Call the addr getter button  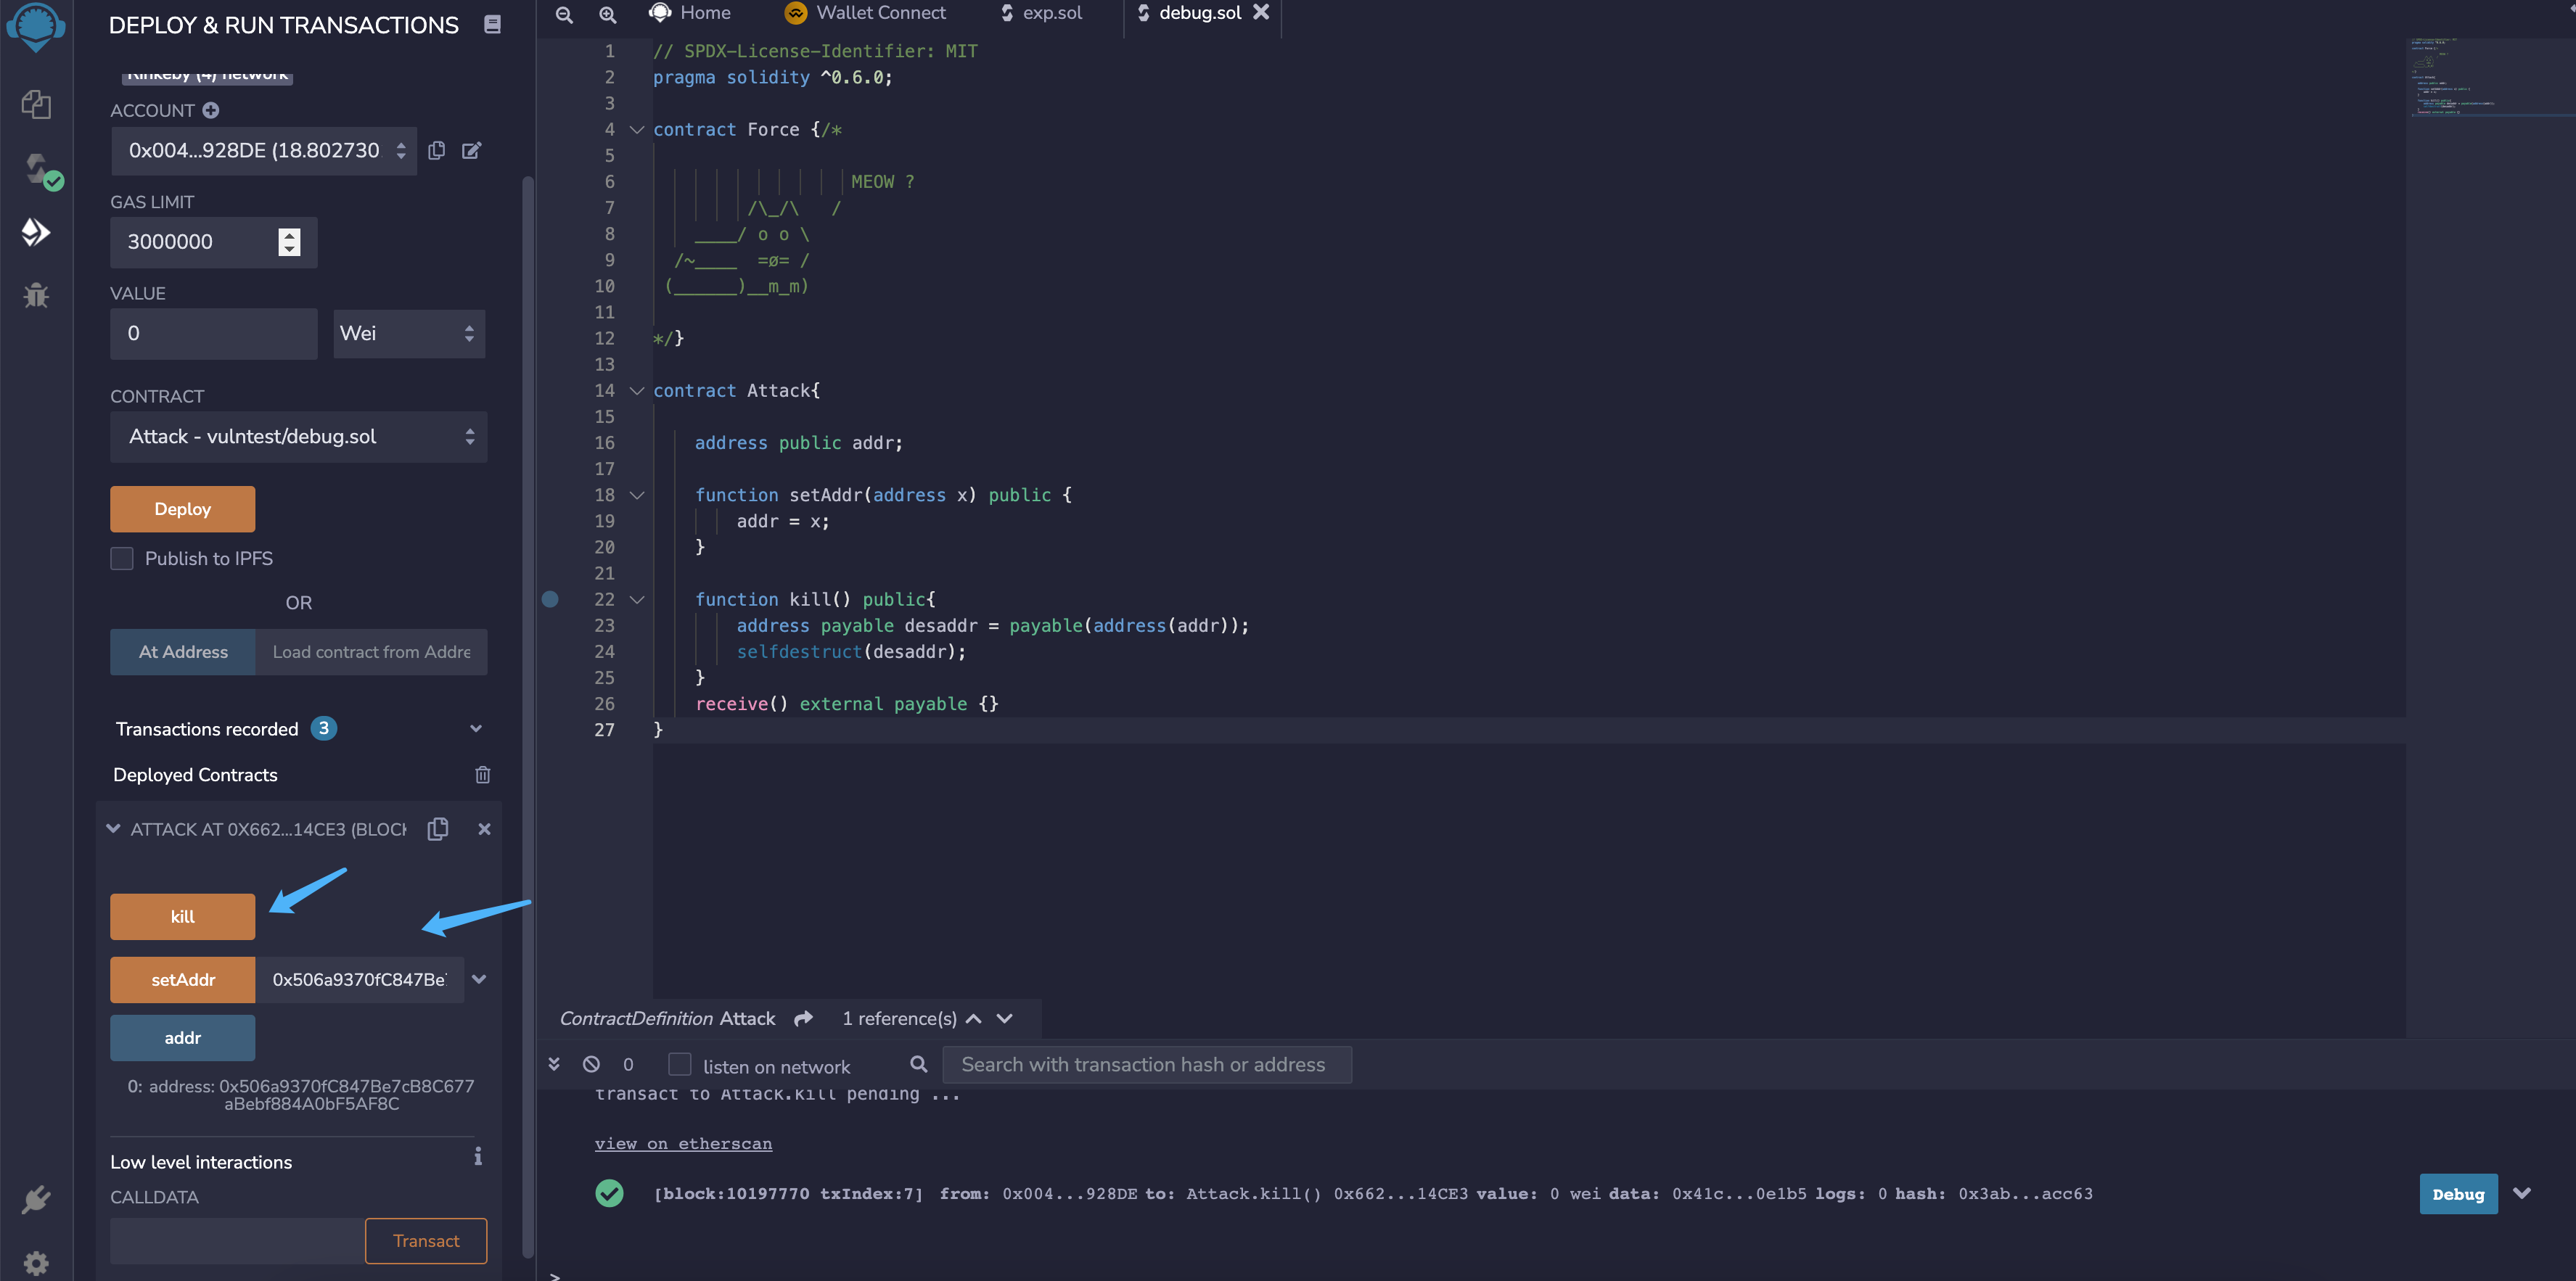click(182, 1037)
